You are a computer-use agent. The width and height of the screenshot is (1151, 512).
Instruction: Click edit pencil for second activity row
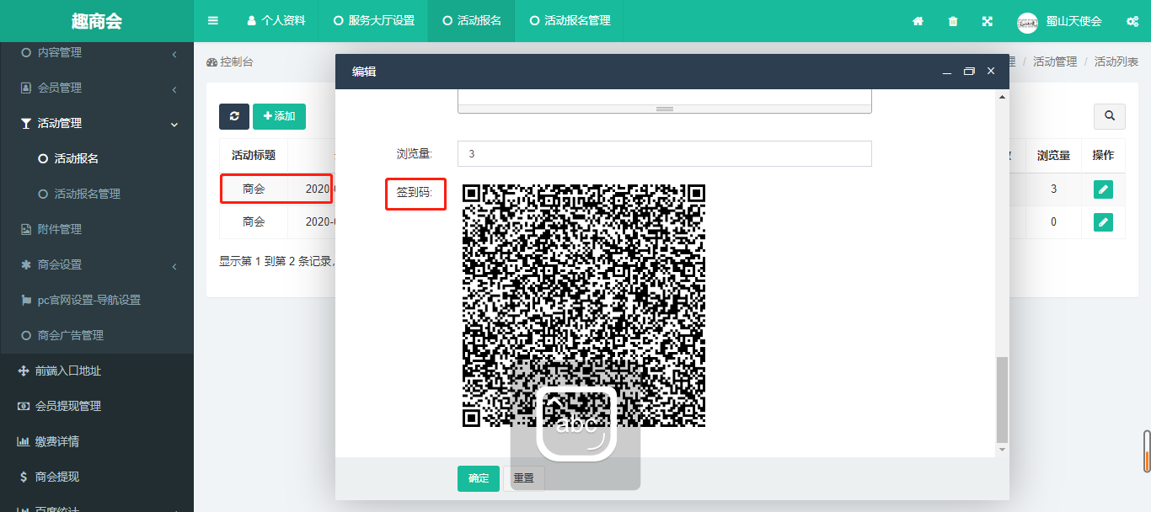pyautogui.click(x=1102, y=222)
